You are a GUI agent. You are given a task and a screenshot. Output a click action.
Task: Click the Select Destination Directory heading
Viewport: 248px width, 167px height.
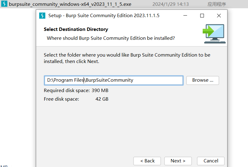tap(76, 29)
